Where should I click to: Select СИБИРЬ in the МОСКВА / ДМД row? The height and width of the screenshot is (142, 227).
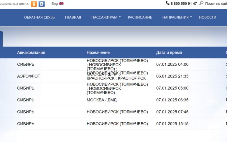[26, 100]
